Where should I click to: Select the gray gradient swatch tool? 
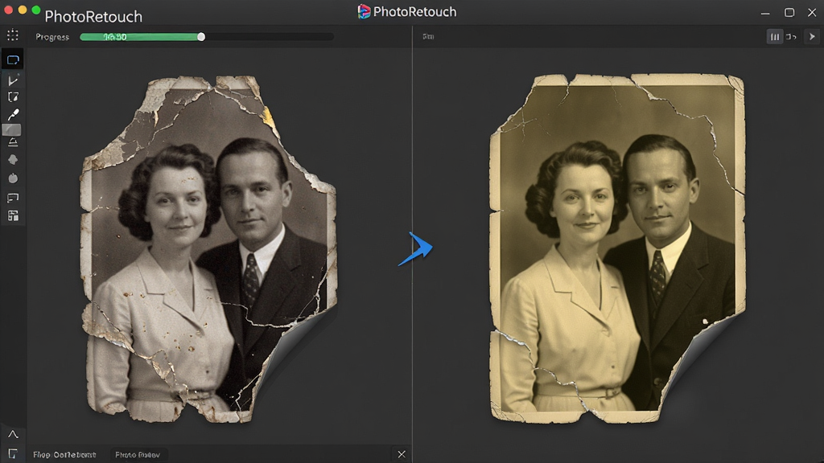(x=12, y=129)
